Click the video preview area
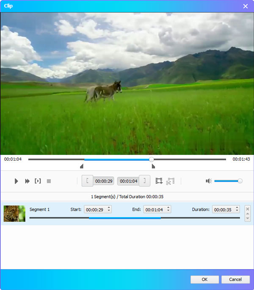Viewport: 254px width, 290px height. tap(127, 84)
